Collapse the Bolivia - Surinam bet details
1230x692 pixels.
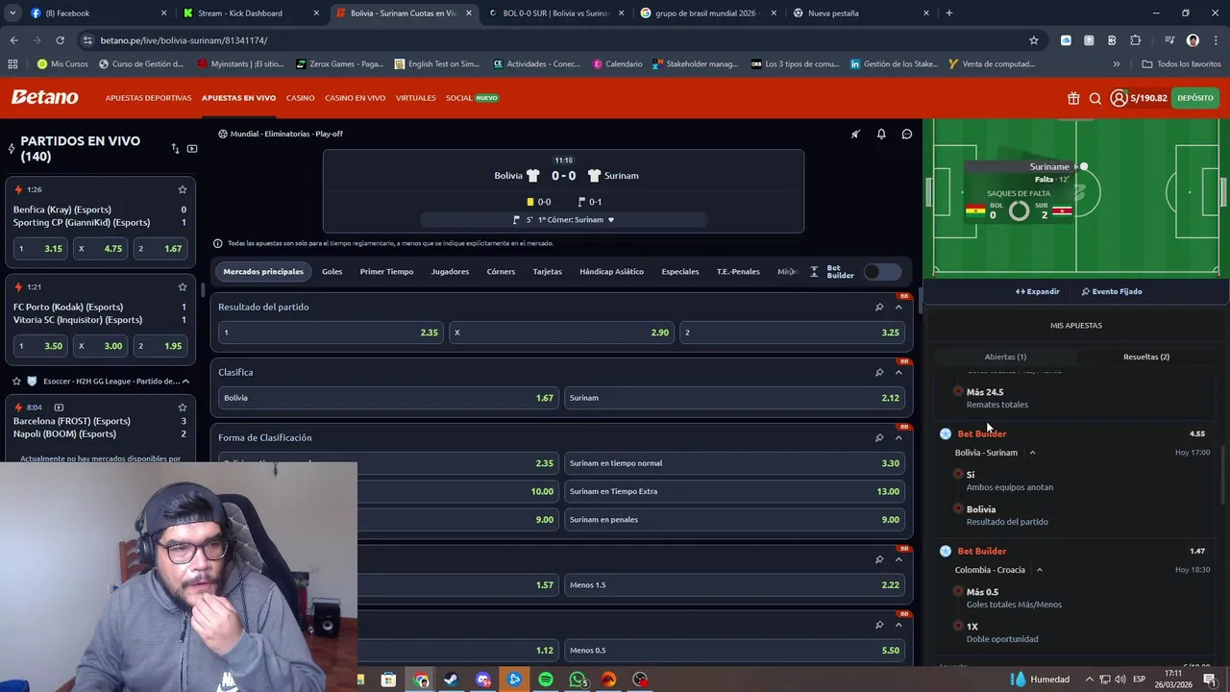[1032, 453]
